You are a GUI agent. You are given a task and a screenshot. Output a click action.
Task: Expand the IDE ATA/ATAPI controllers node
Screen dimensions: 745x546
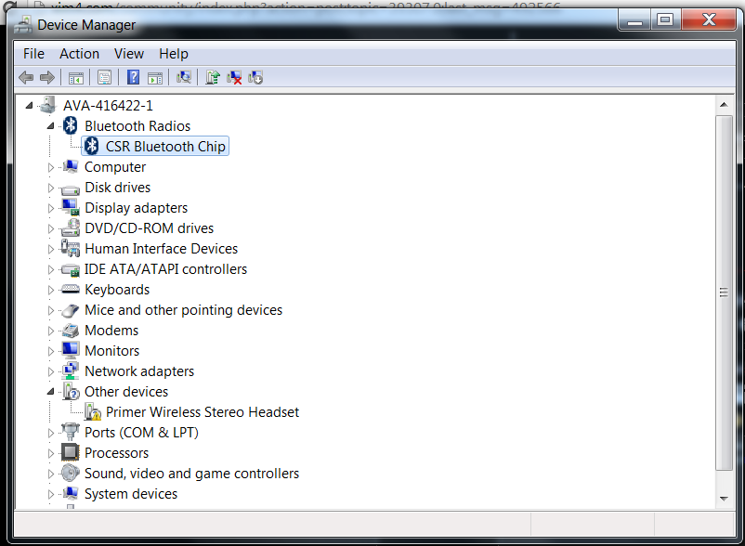point(51,269)
